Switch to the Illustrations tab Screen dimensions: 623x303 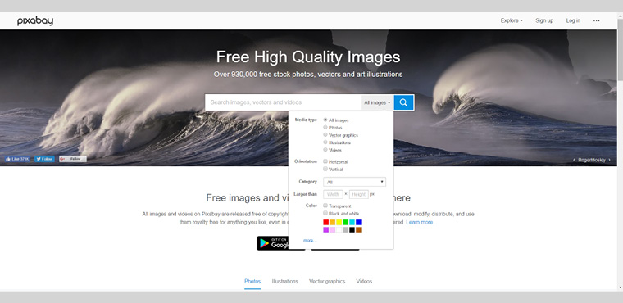285,281
